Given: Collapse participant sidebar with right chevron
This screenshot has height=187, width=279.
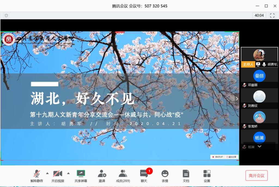Looking at the screenshot, I should point(237,99).
